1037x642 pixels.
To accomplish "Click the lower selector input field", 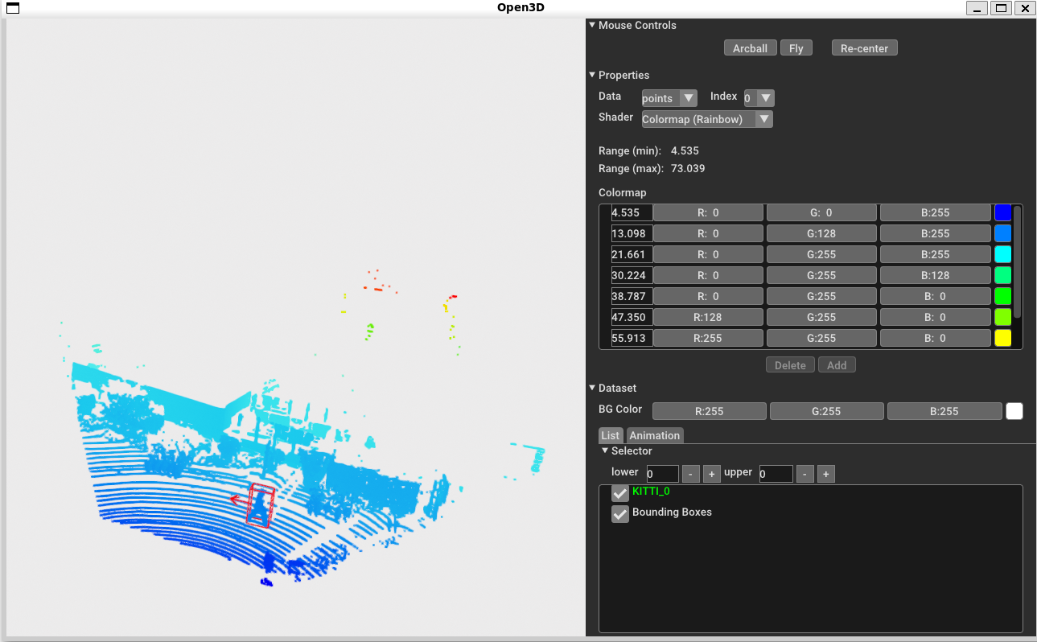I will 662,474.
